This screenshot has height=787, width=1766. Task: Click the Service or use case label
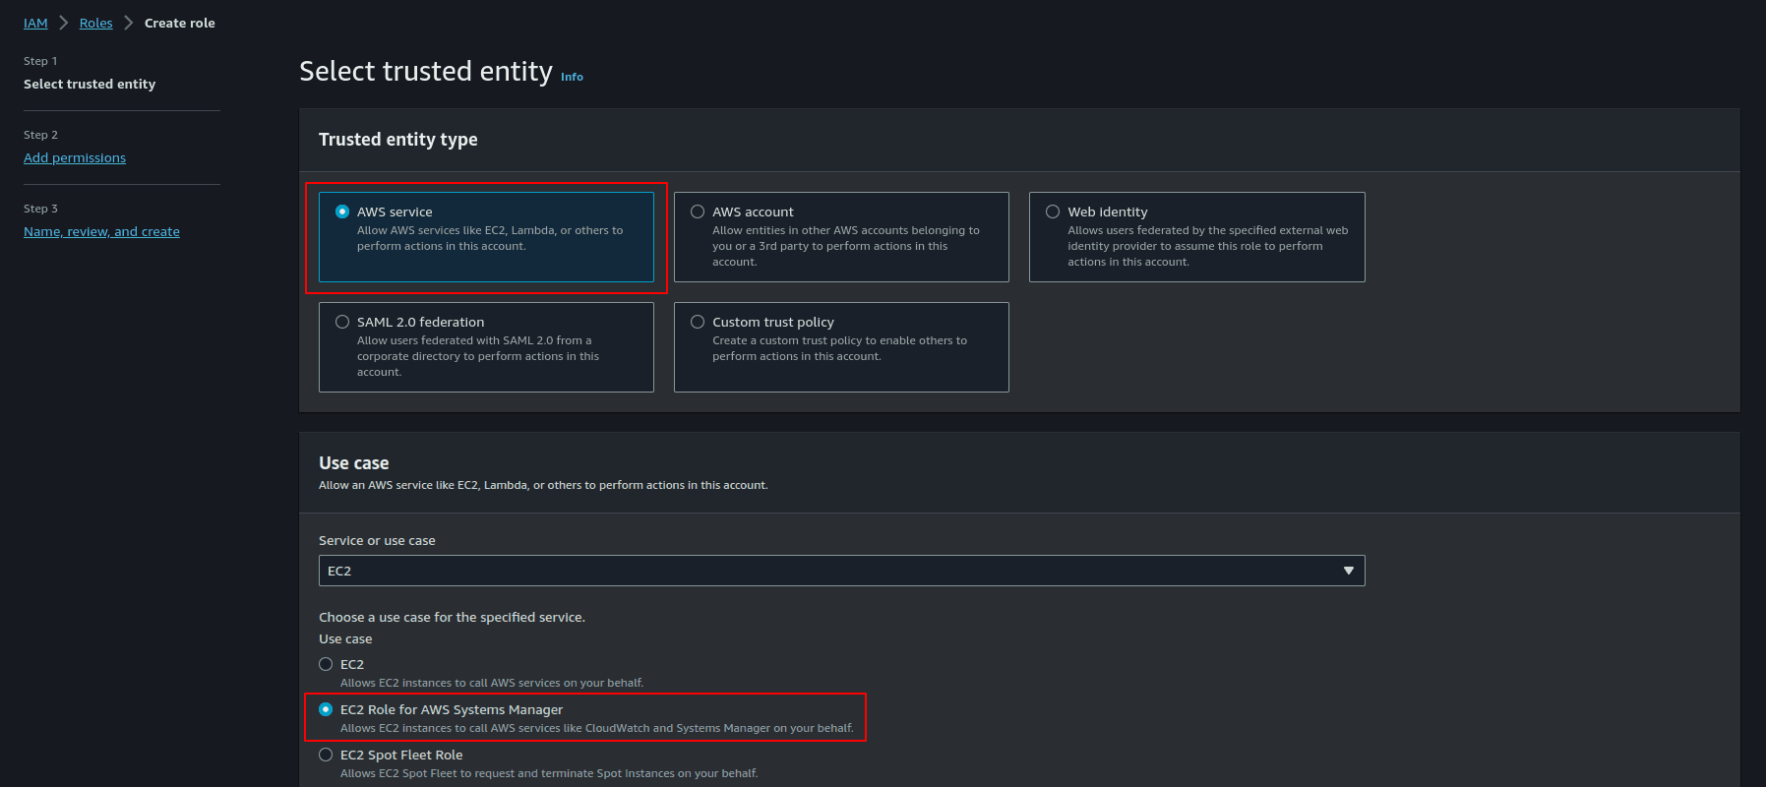(377, 540)
